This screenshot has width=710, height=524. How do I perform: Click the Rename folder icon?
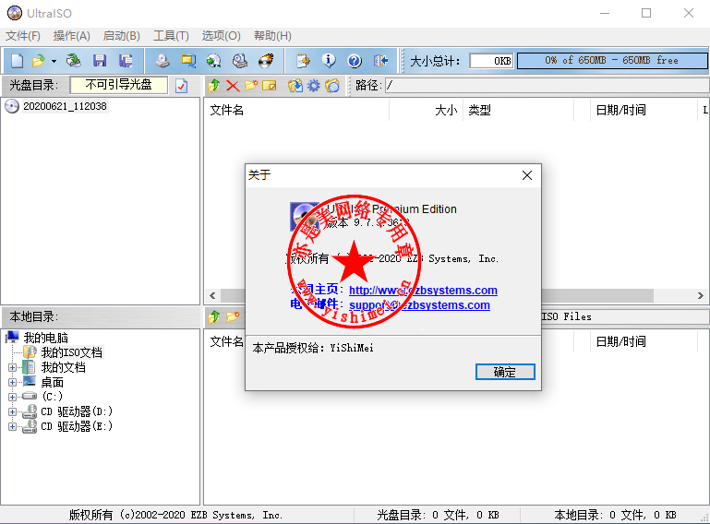click(x=269, y=86)
